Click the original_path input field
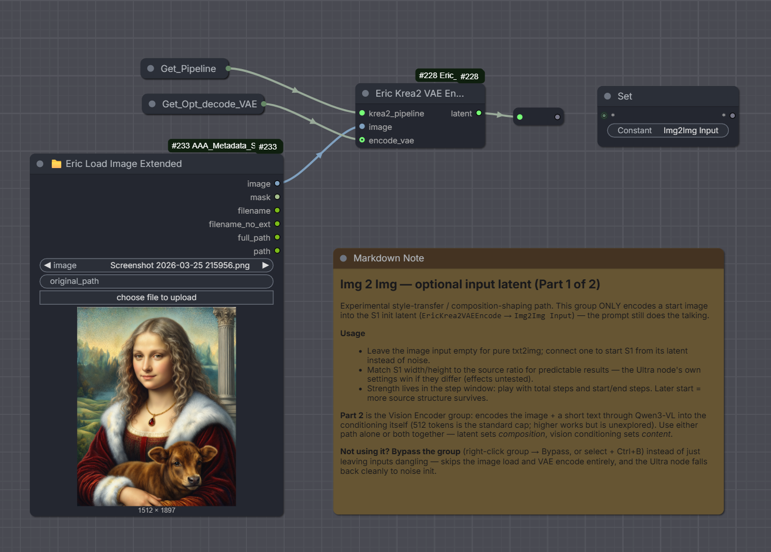Viewport: 771px width, 552px height. pos(156,281)
